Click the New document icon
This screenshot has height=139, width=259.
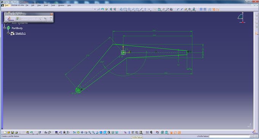point(5,133)
